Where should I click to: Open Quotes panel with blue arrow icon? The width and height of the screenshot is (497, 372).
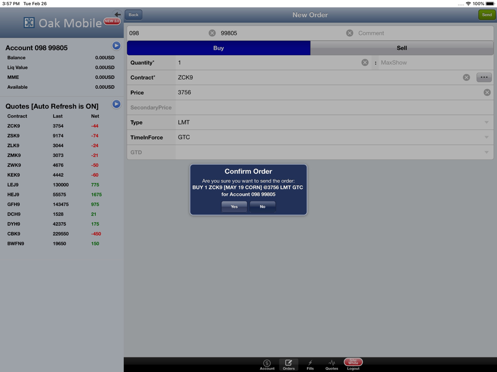[x=116, y=104]
